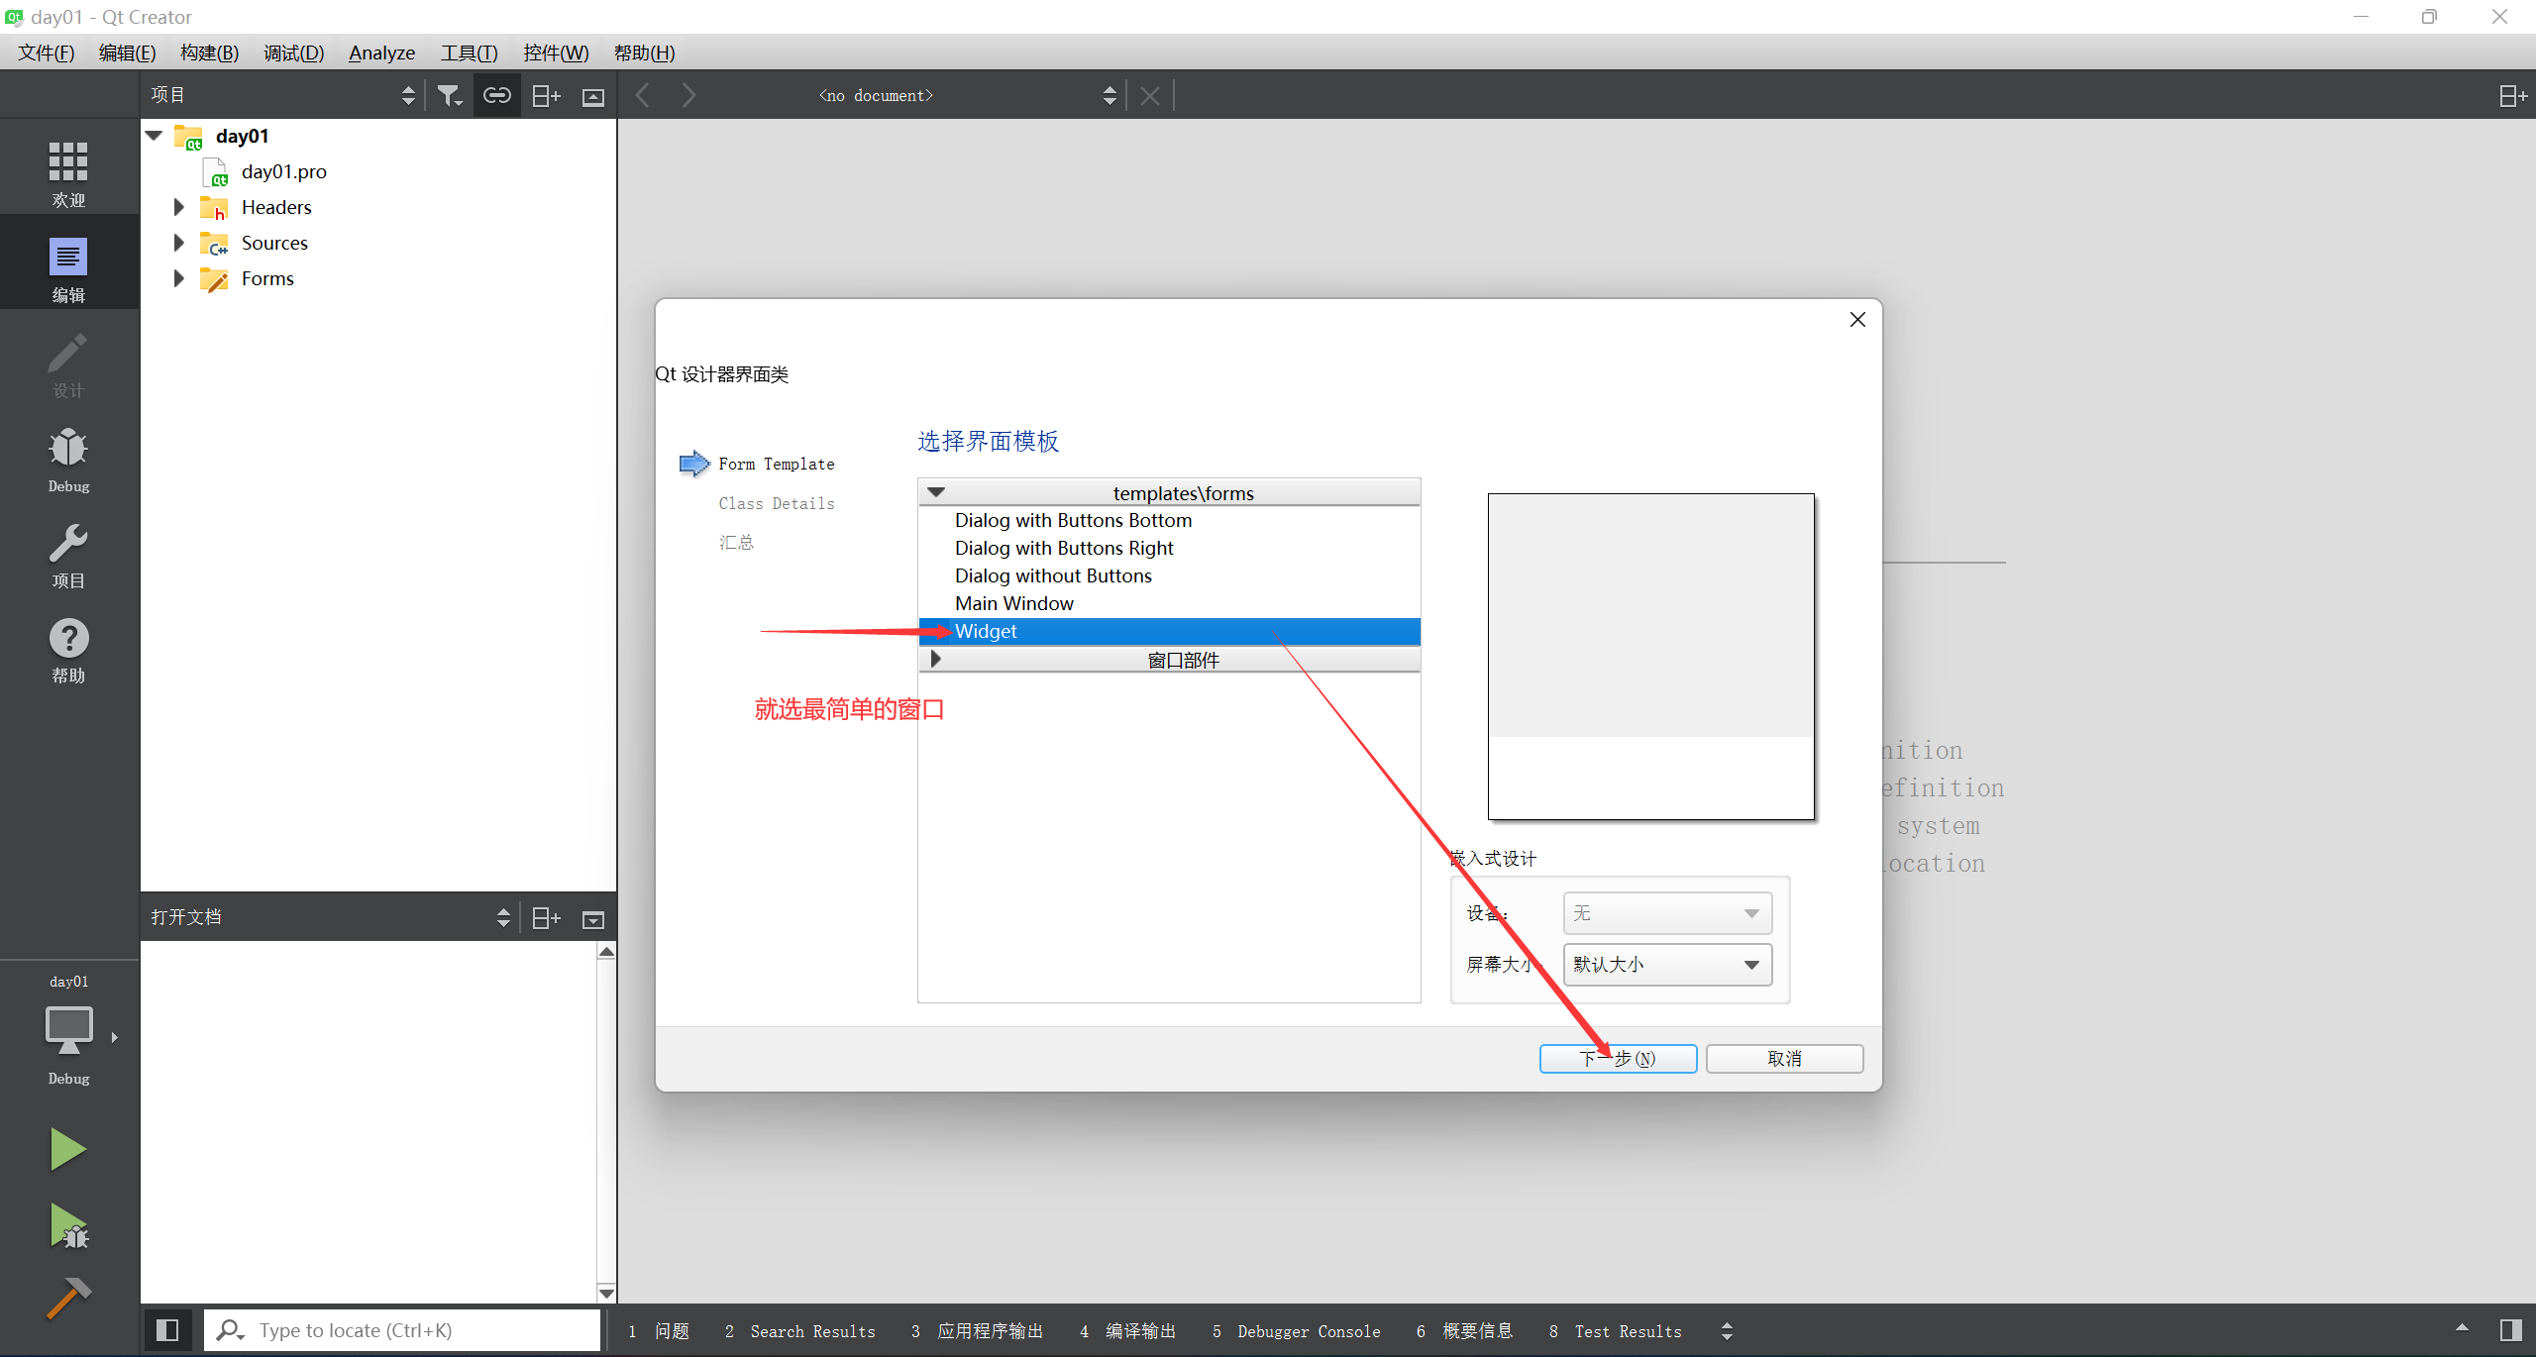Open the 屏幕大小 combo box

point(1667,965)
